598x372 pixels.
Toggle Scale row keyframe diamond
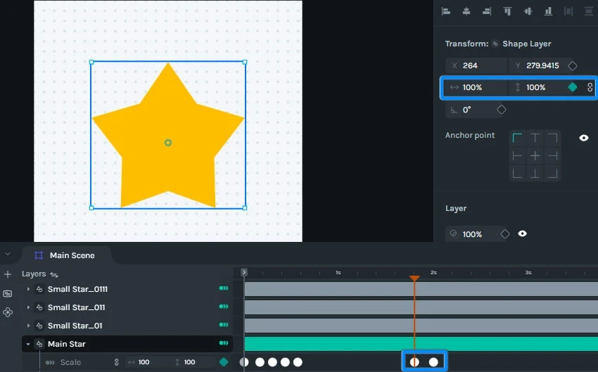pyautogui.click(x=224, y=362)
